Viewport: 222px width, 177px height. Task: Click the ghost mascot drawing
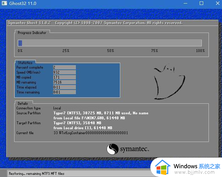click(169, 81)
